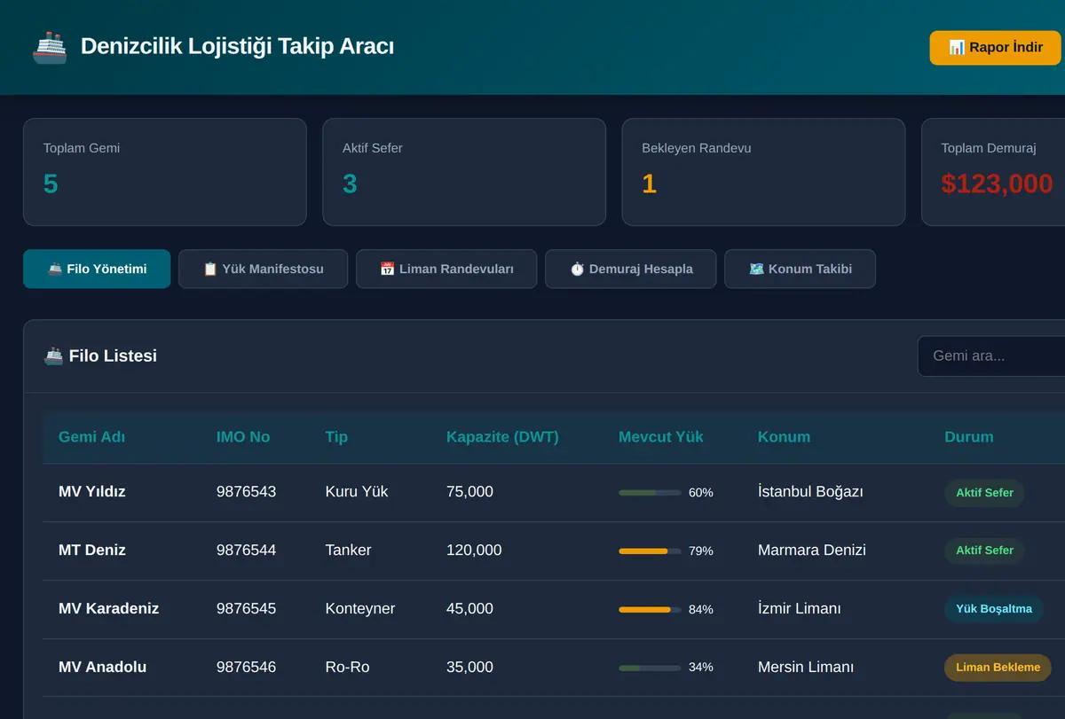Open the Filo Yönetimi tab
1065x719 pixels.
97,269
